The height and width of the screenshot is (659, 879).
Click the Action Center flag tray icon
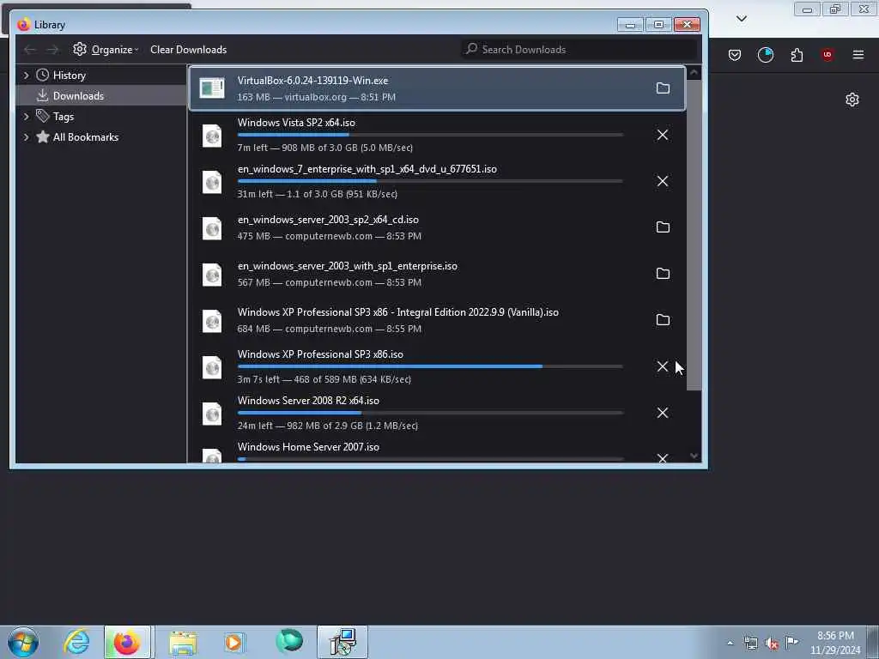791,643
